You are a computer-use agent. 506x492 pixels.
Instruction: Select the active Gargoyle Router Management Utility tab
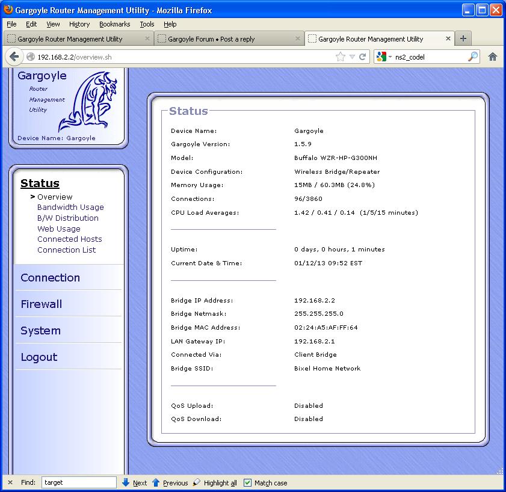[380, 38]
